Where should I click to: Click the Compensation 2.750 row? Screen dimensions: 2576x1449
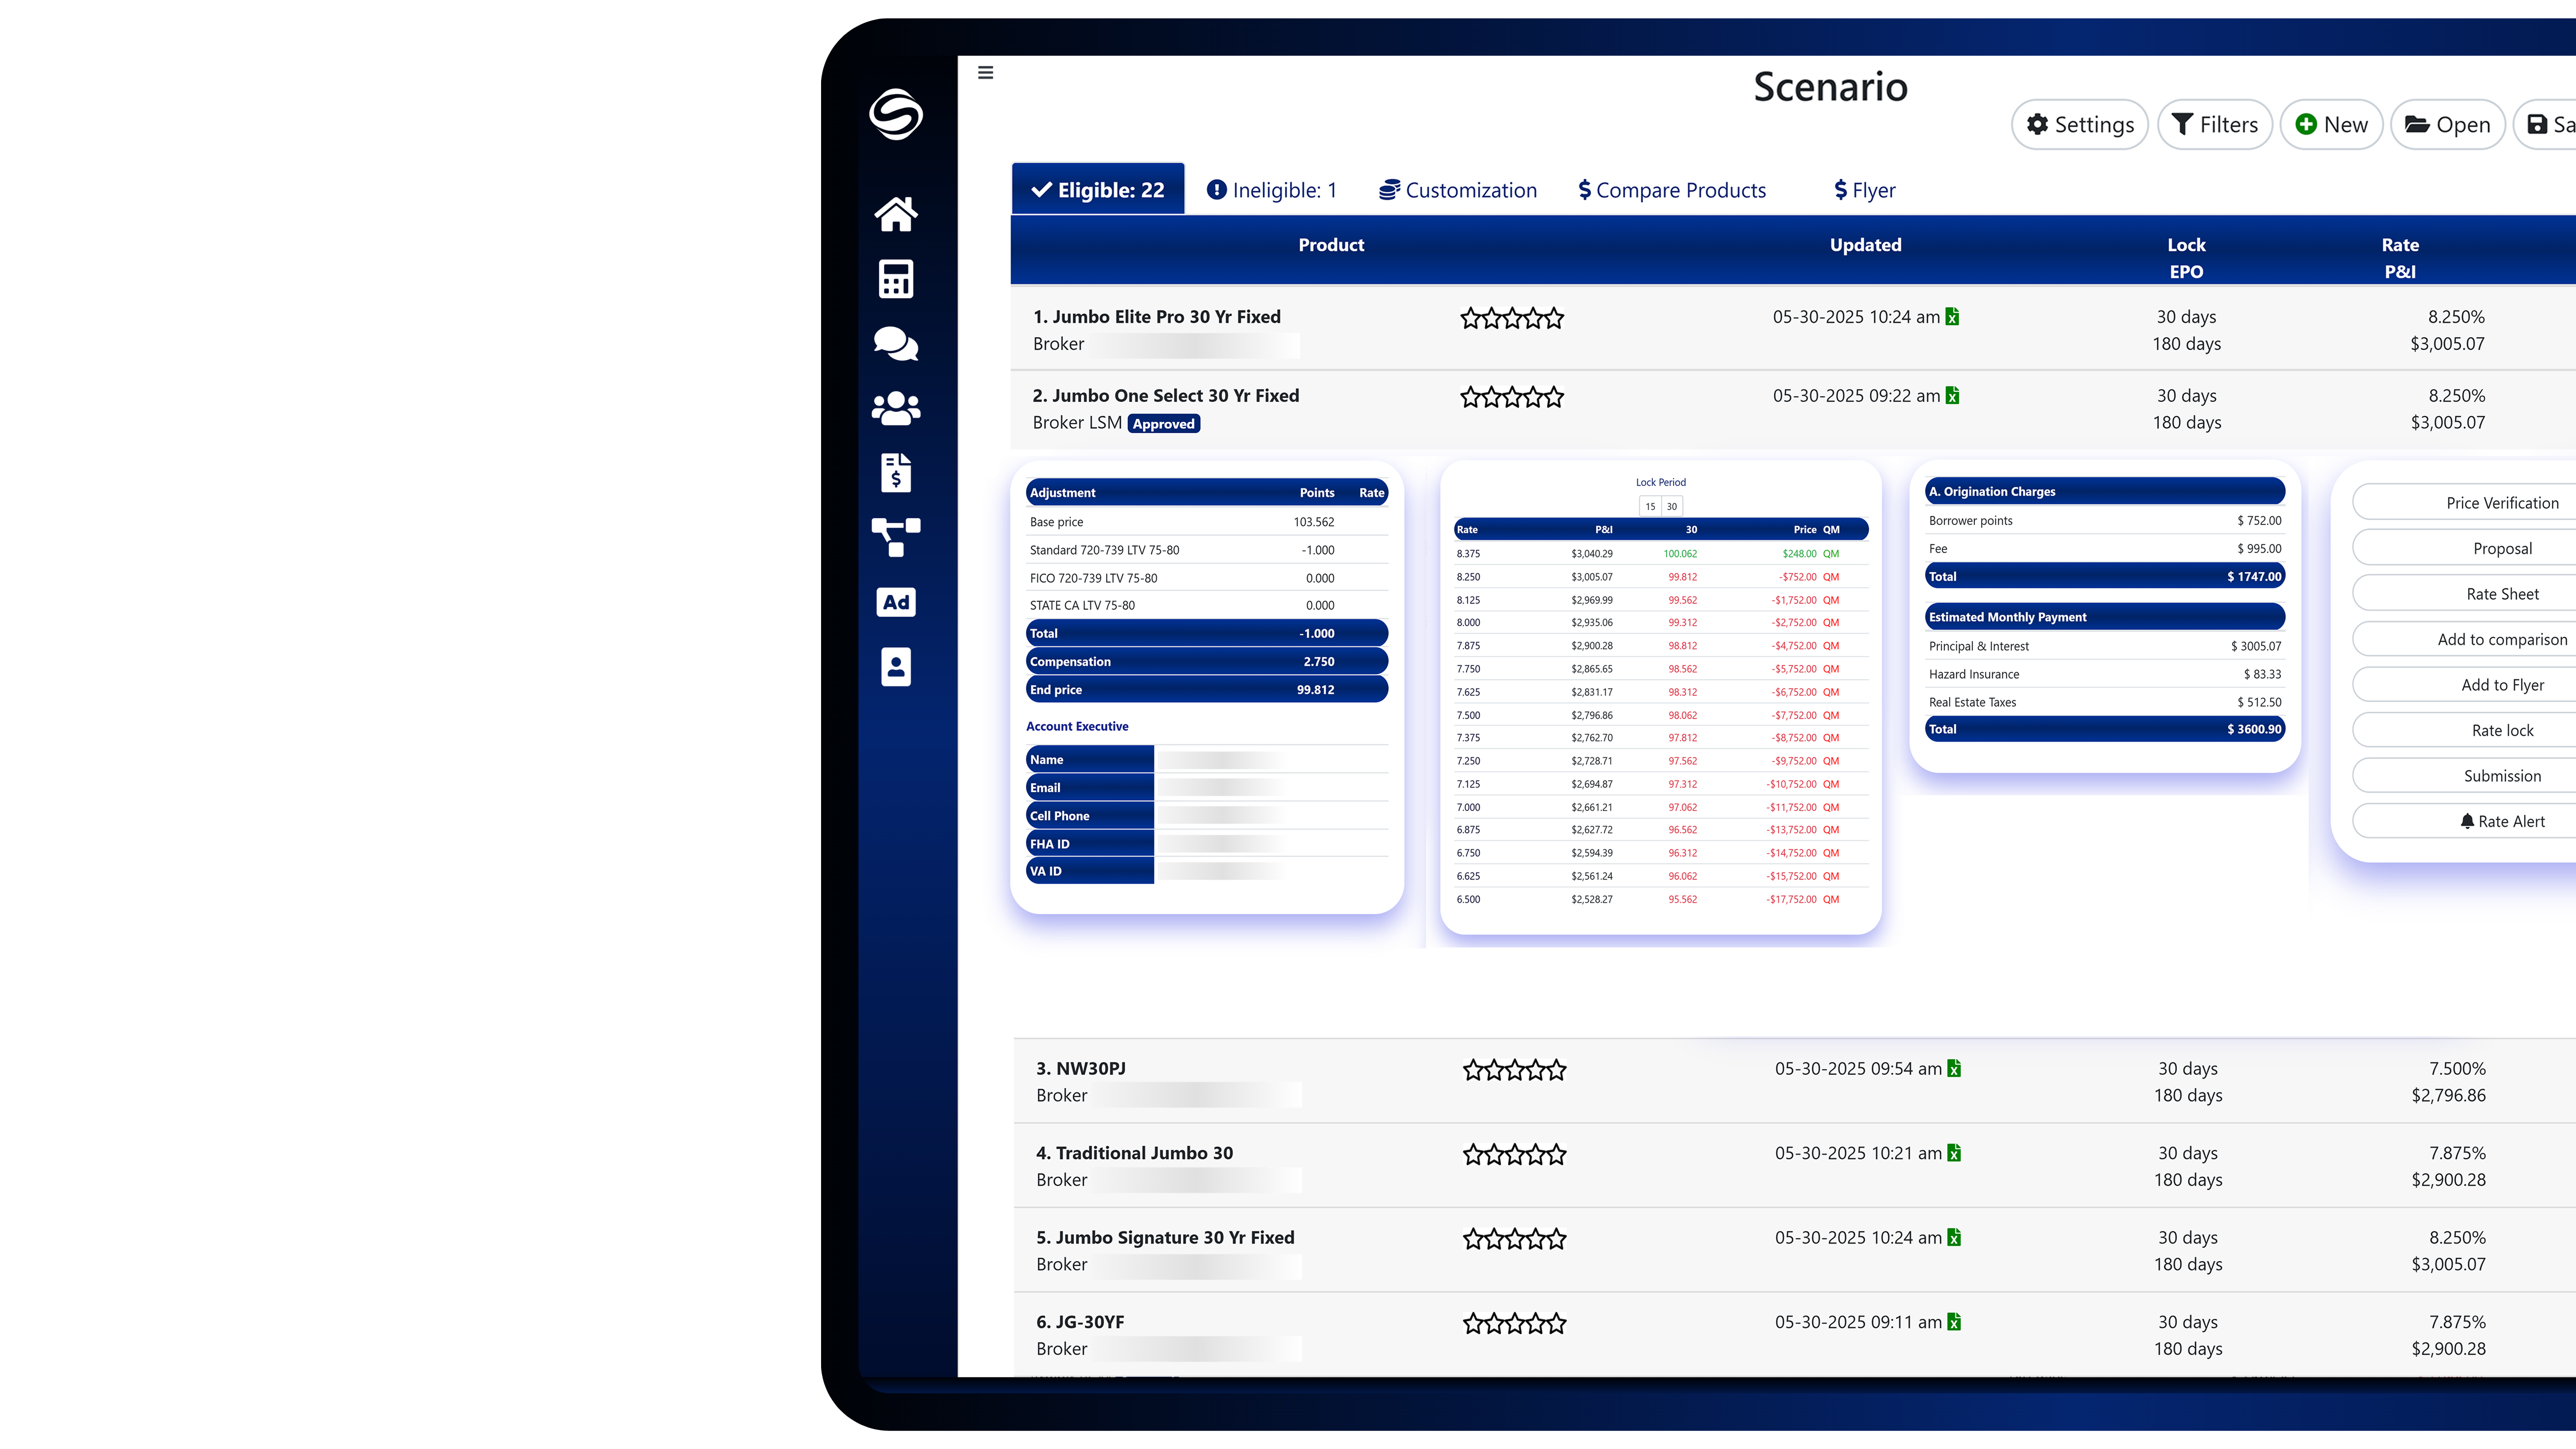click(x=1207, y=662)
